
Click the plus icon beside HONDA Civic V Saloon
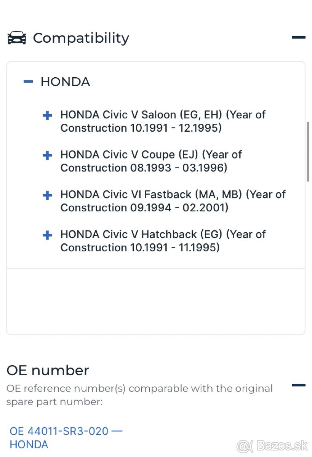(47, 115)
